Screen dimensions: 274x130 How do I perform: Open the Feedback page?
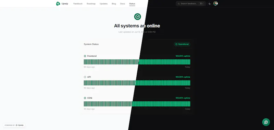pyautogui.click(x=78, y=4)
